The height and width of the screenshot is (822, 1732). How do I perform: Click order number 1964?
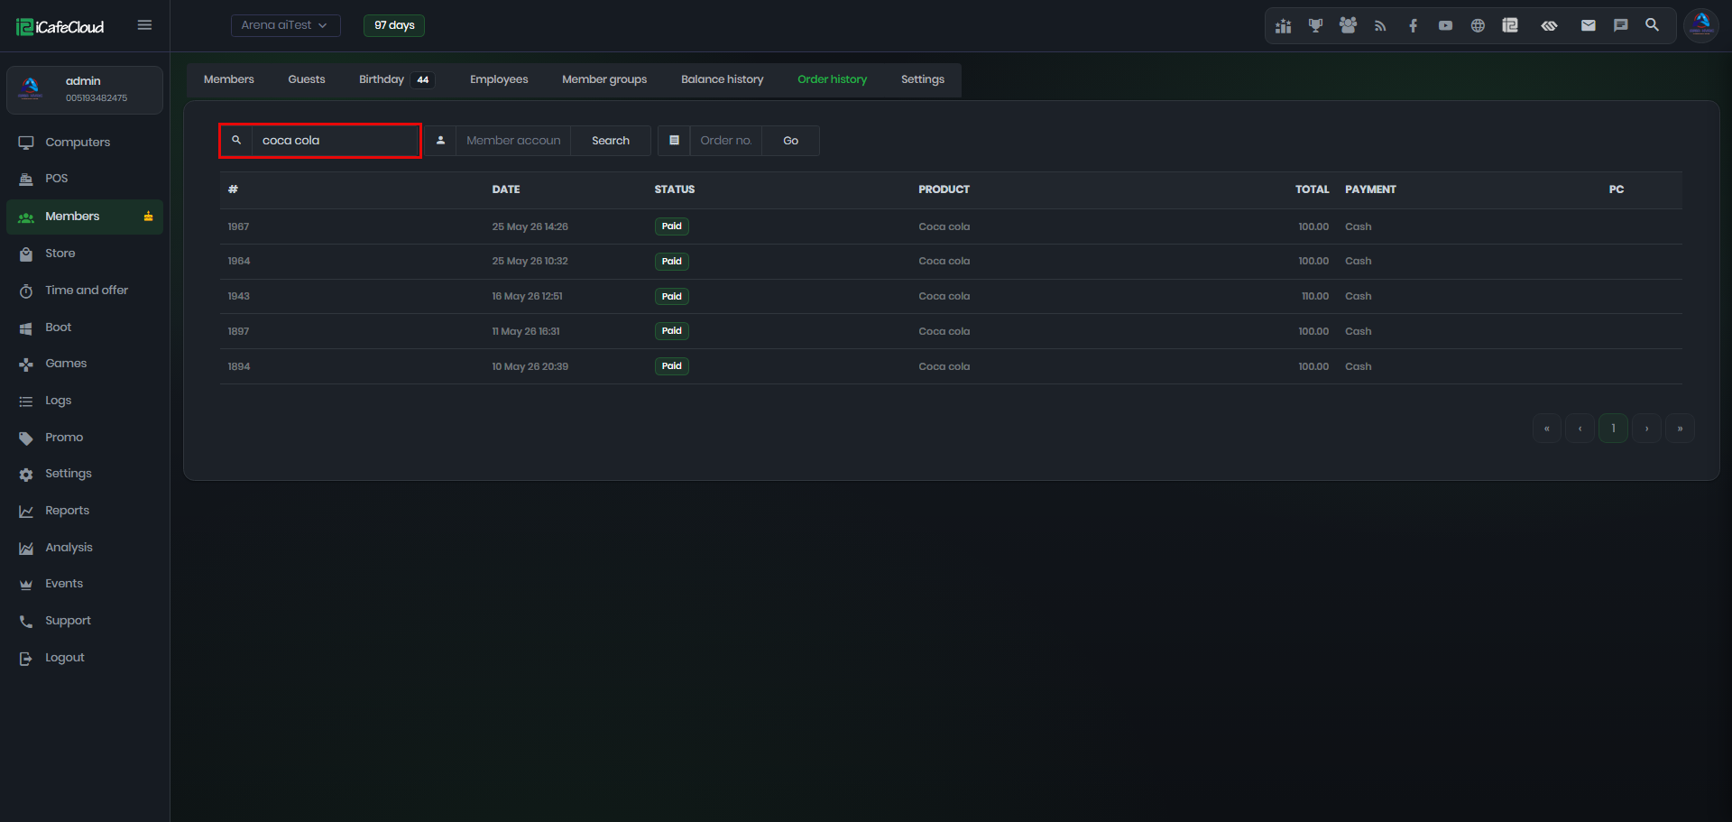click(x=238, y=262)
